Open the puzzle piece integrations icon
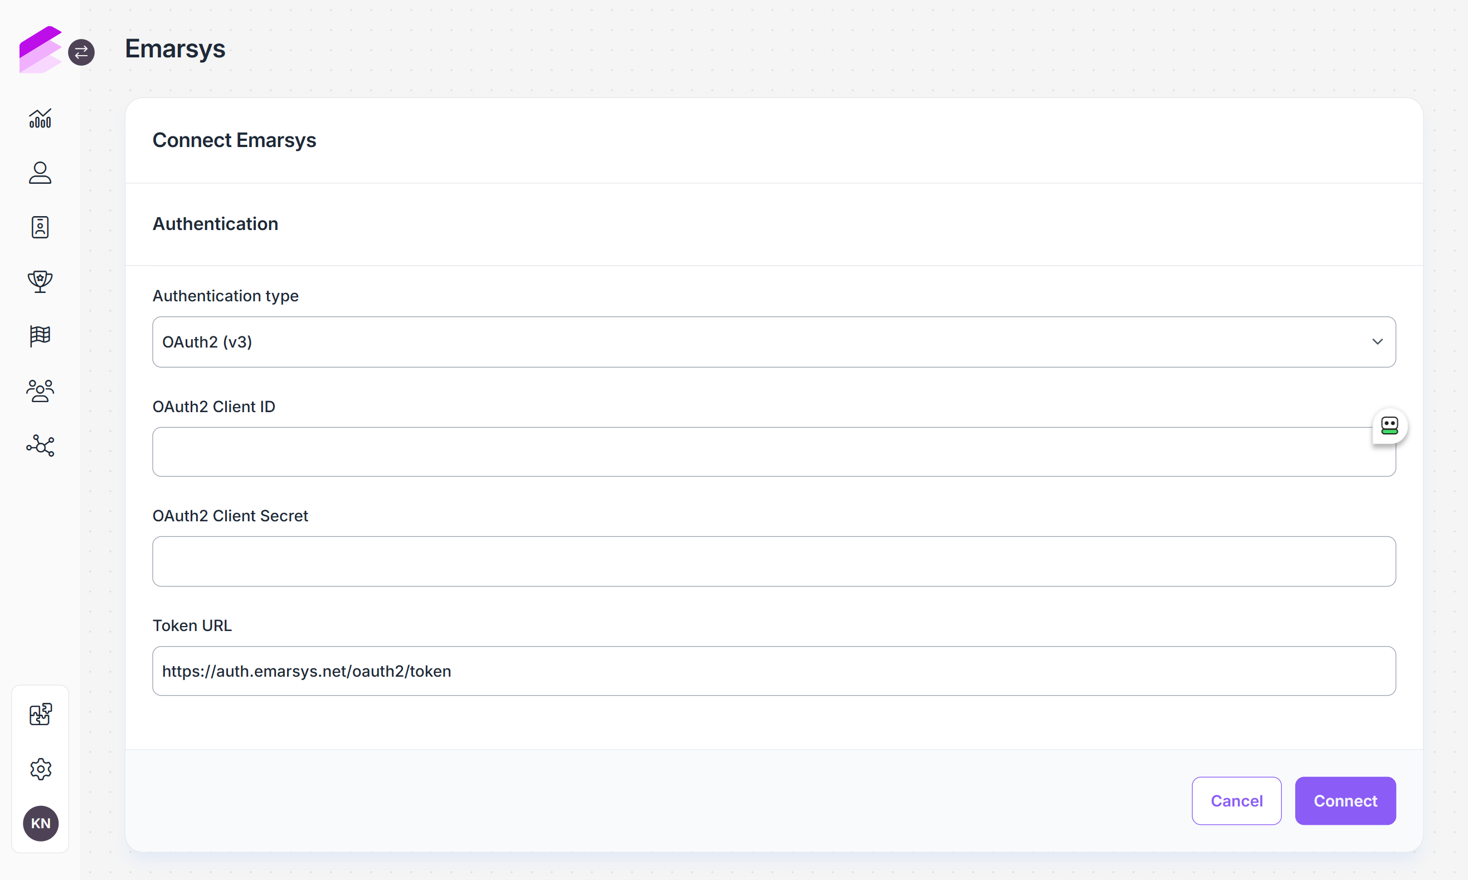 40,715
